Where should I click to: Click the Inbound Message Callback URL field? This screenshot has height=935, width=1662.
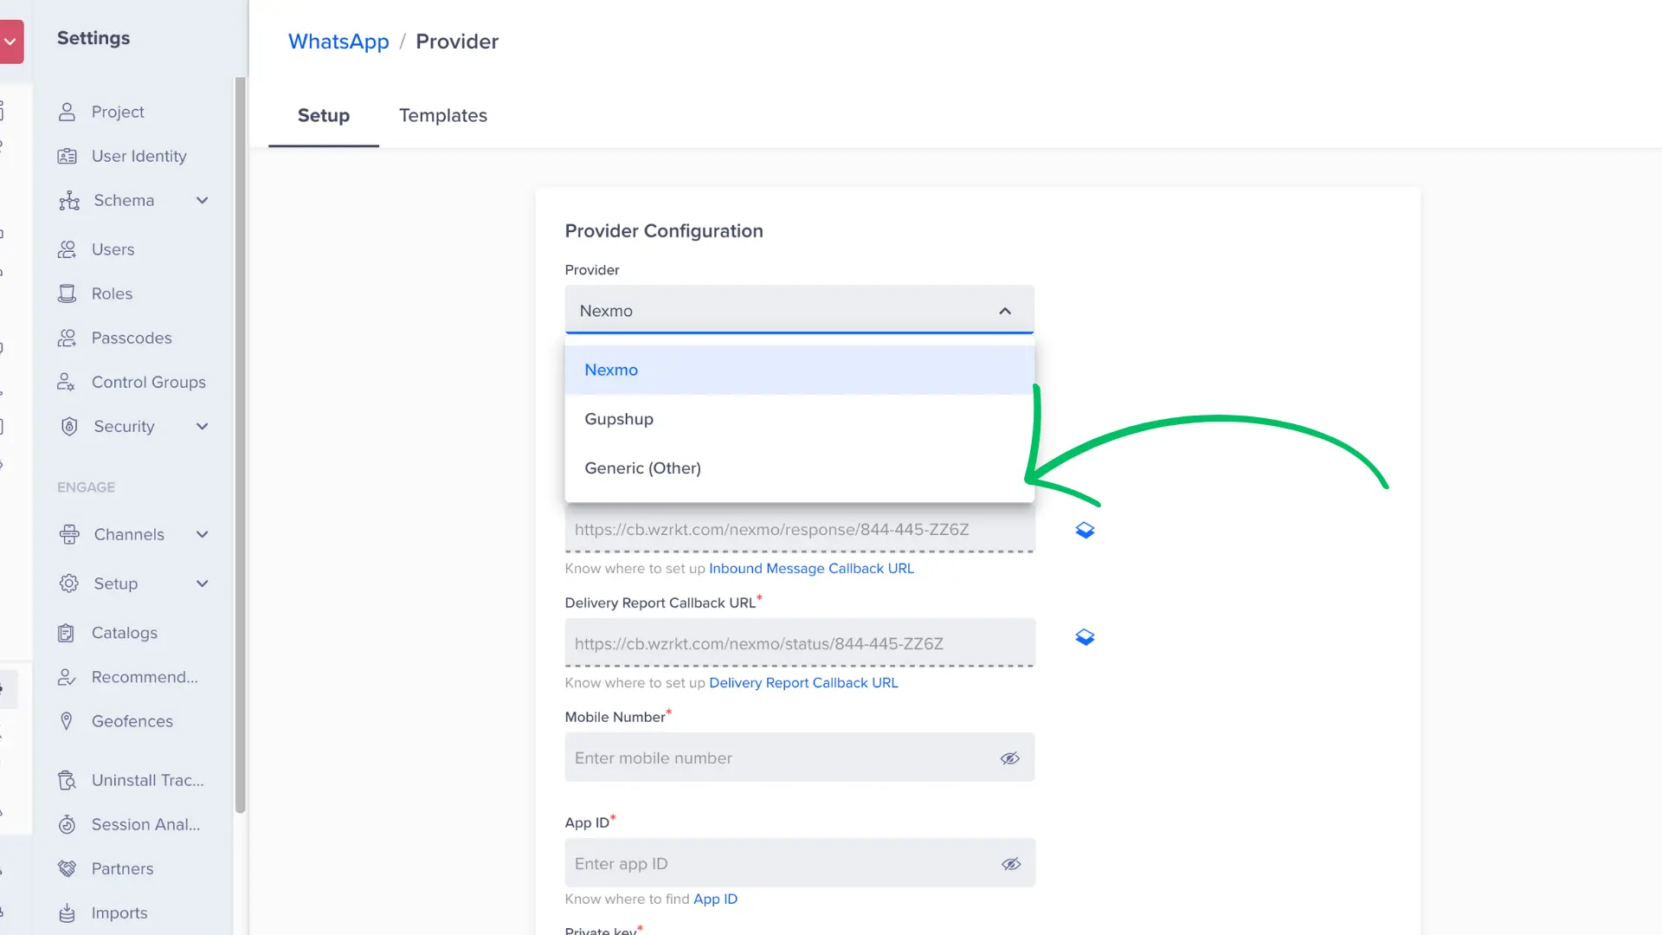[x=799, y=529]
